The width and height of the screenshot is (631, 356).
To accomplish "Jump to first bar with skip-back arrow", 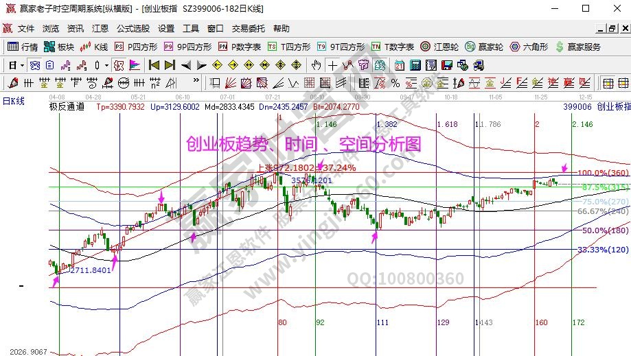I will pyautogui.click(x=154, y=65).
